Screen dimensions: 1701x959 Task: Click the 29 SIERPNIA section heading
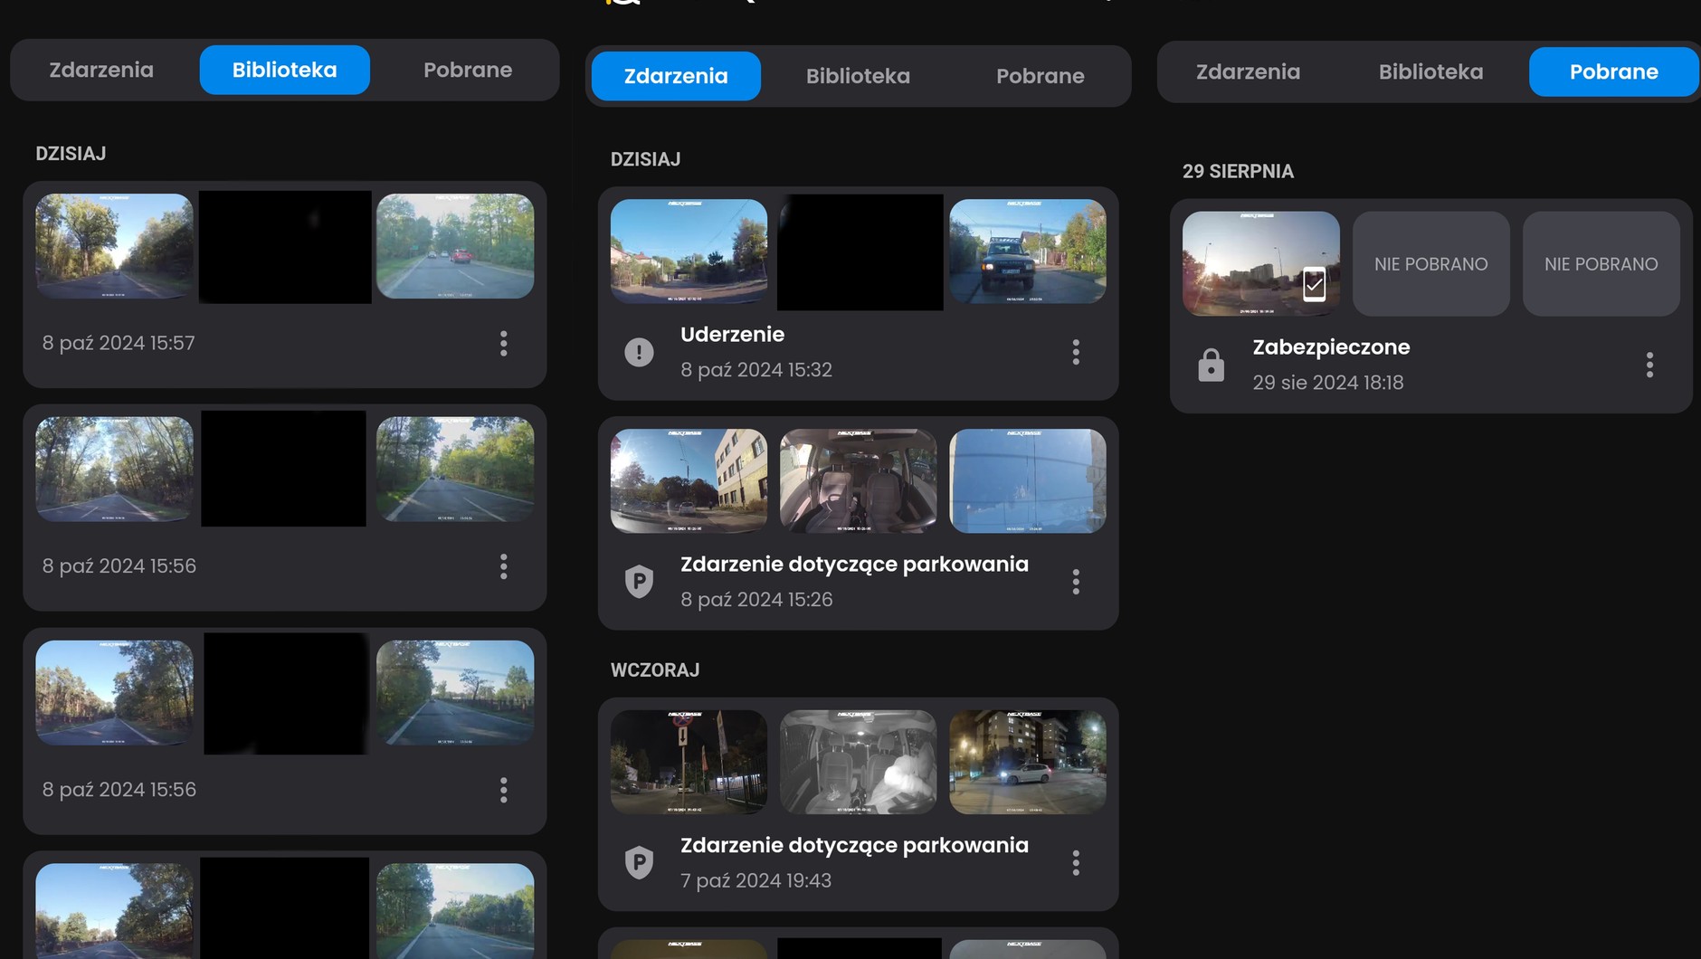click(1238, 172)
